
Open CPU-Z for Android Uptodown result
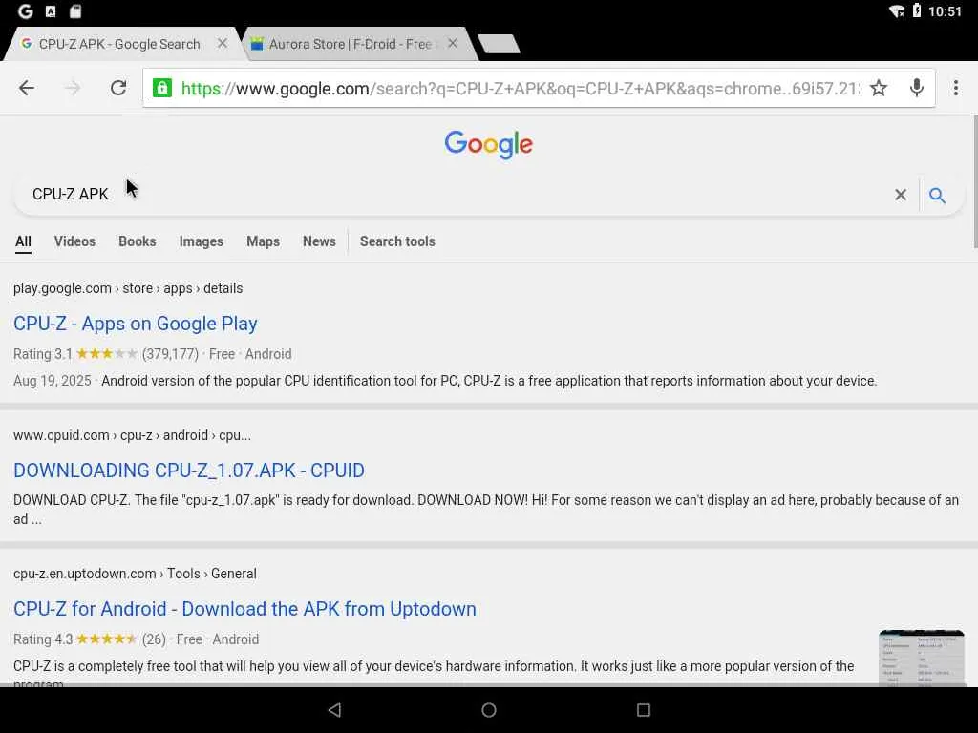[x=244, y=609]
